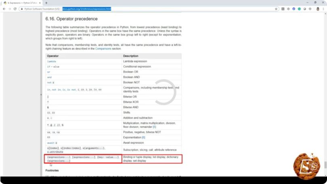
Task: Click the cookie logo in corner
Action: coord(306,166)
